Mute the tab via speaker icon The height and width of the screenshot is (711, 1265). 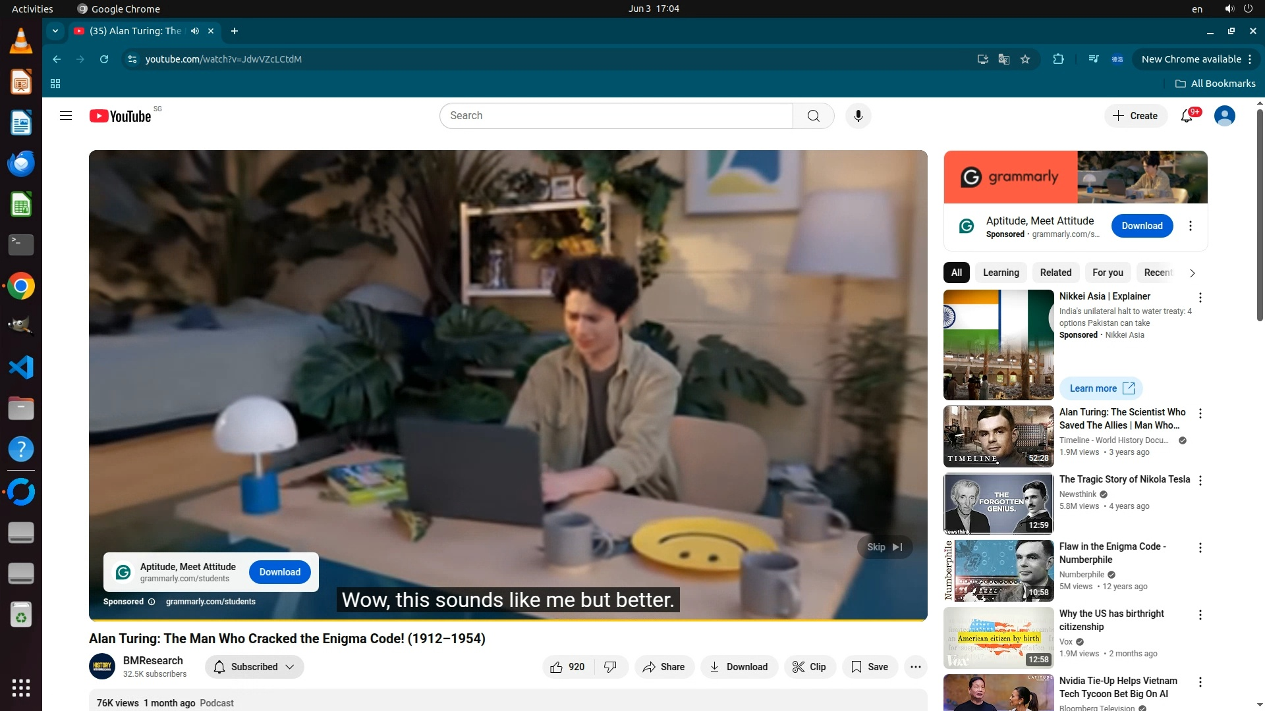[x=195, y=31]
